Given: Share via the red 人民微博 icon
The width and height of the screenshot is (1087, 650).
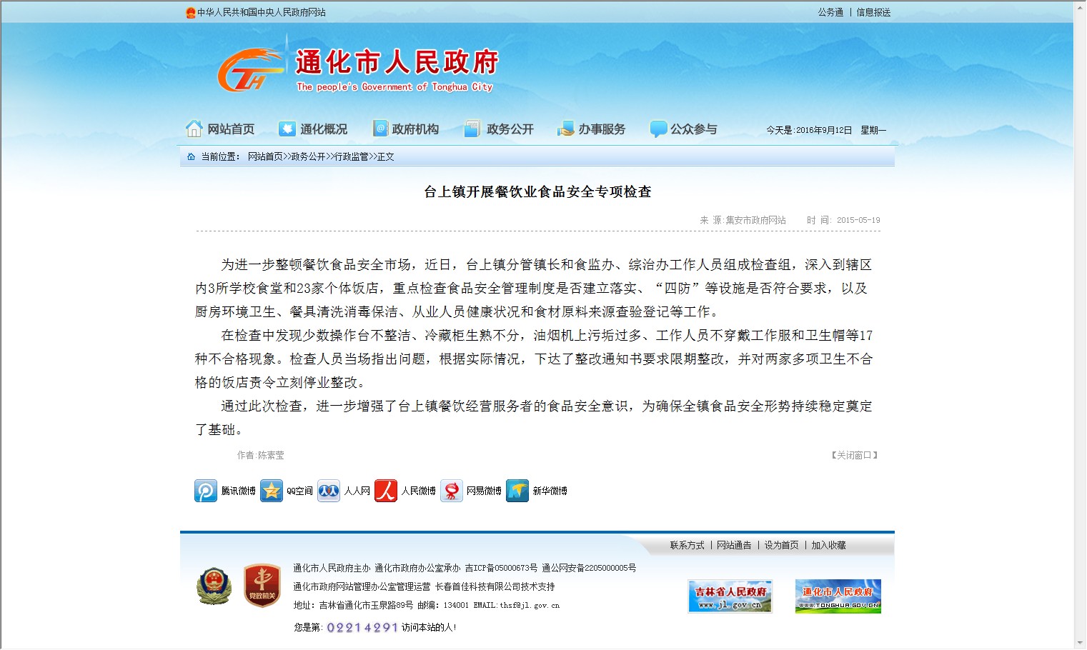Looking at the screenshot, I should 386,491.
